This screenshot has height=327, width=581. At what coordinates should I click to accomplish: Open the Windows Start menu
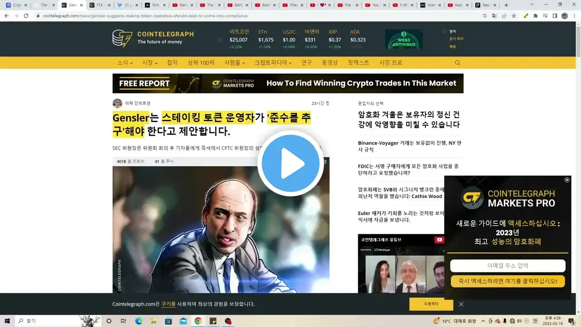pos(7,321)
